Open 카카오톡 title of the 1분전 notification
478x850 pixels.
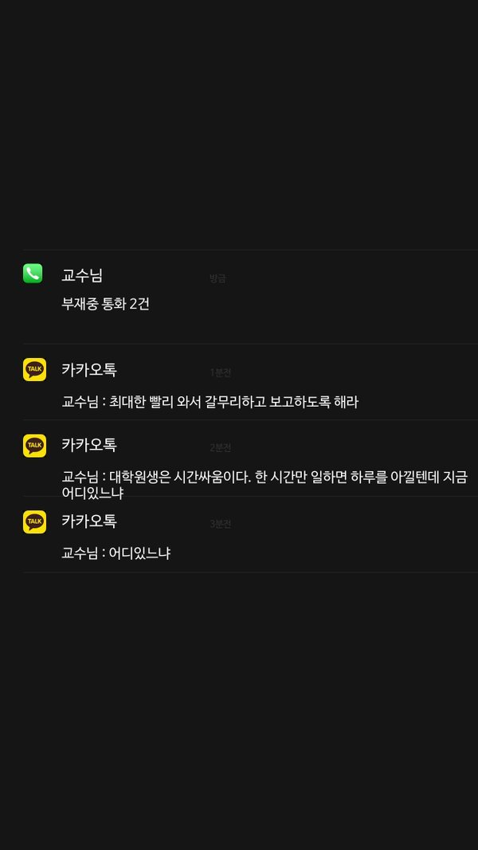[88, 370]
